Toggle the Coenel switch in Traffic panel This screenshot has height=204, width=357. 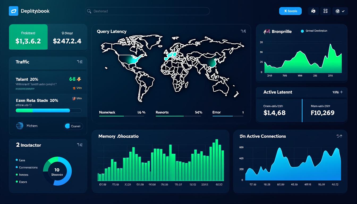73,126
